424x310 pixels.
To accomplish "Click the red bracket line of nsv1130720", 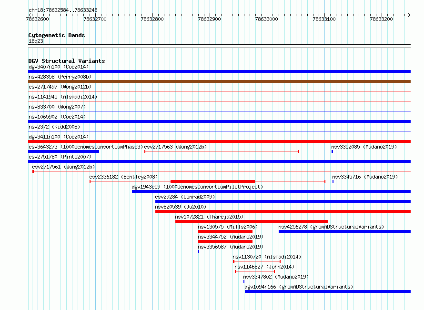I will click(257, 261).
